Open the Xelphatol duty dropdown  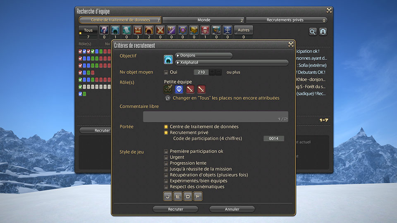tap(232, 63)
